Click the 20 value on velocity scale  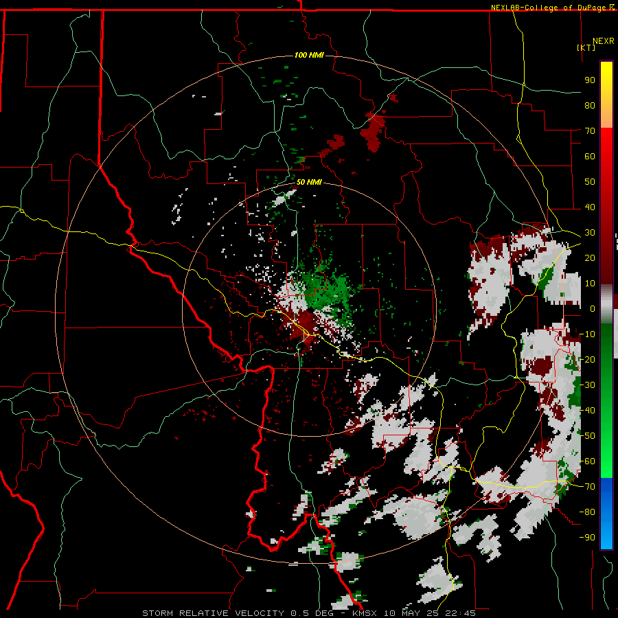[590, 257]
